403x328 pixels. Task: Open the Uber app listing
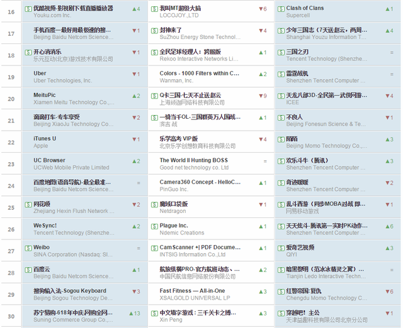click(x=40, y=74)
